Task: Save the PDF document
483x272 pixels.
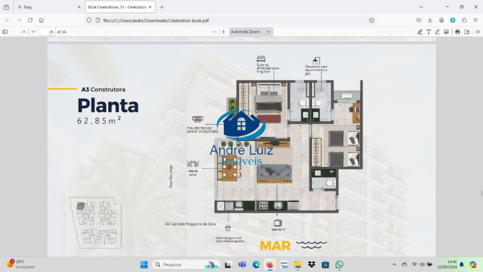Action: tap(467, 31)
